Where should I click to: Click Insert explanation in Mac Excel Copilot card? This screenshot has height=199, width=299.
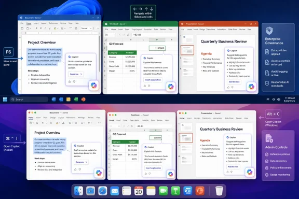tap(153, 168)
